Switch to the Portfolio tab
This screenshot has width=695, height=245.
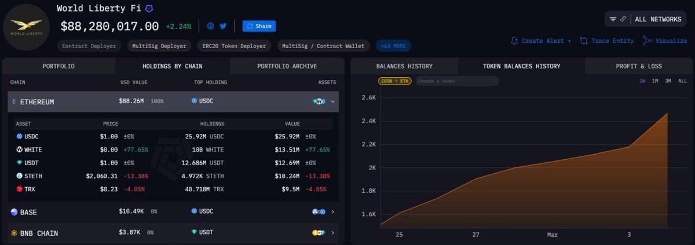tap(58, 66)
